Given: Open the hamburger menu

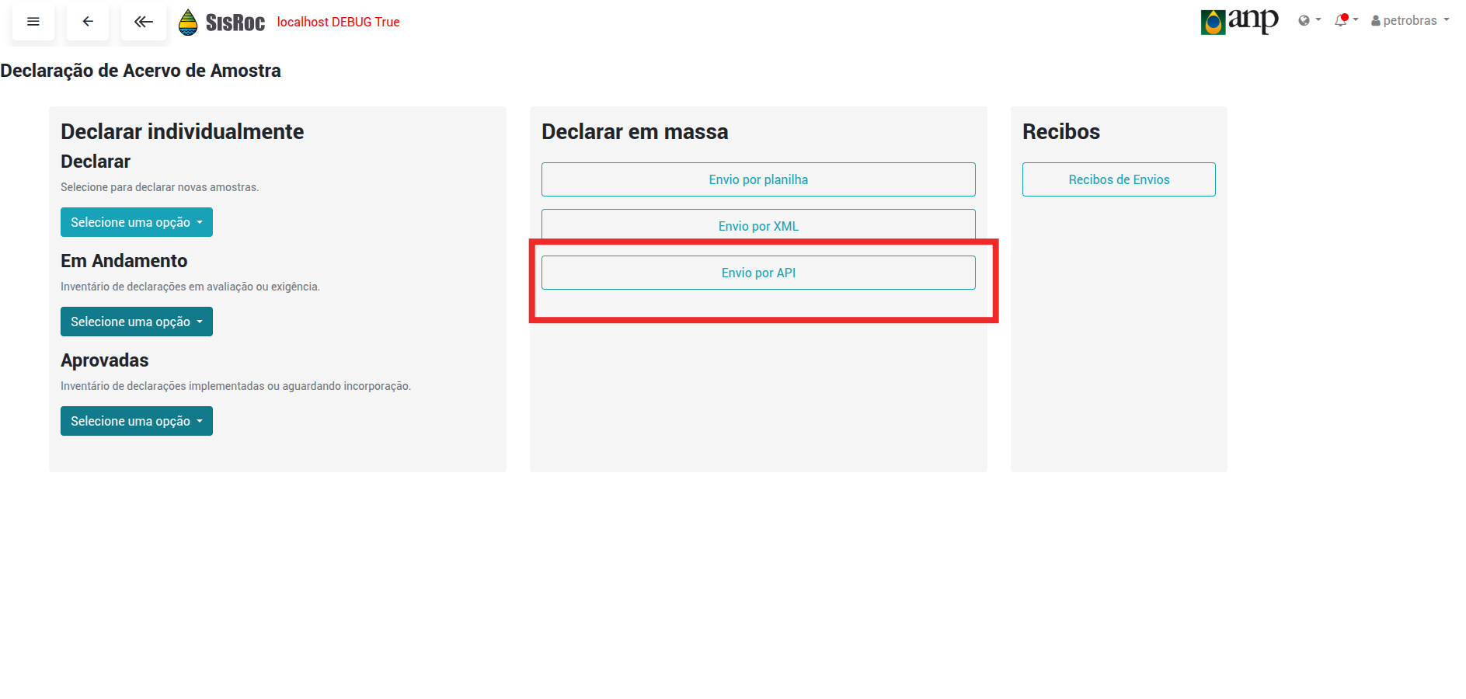Looking at the screenshot, I should pyautogui.click(x=33, y=22).
